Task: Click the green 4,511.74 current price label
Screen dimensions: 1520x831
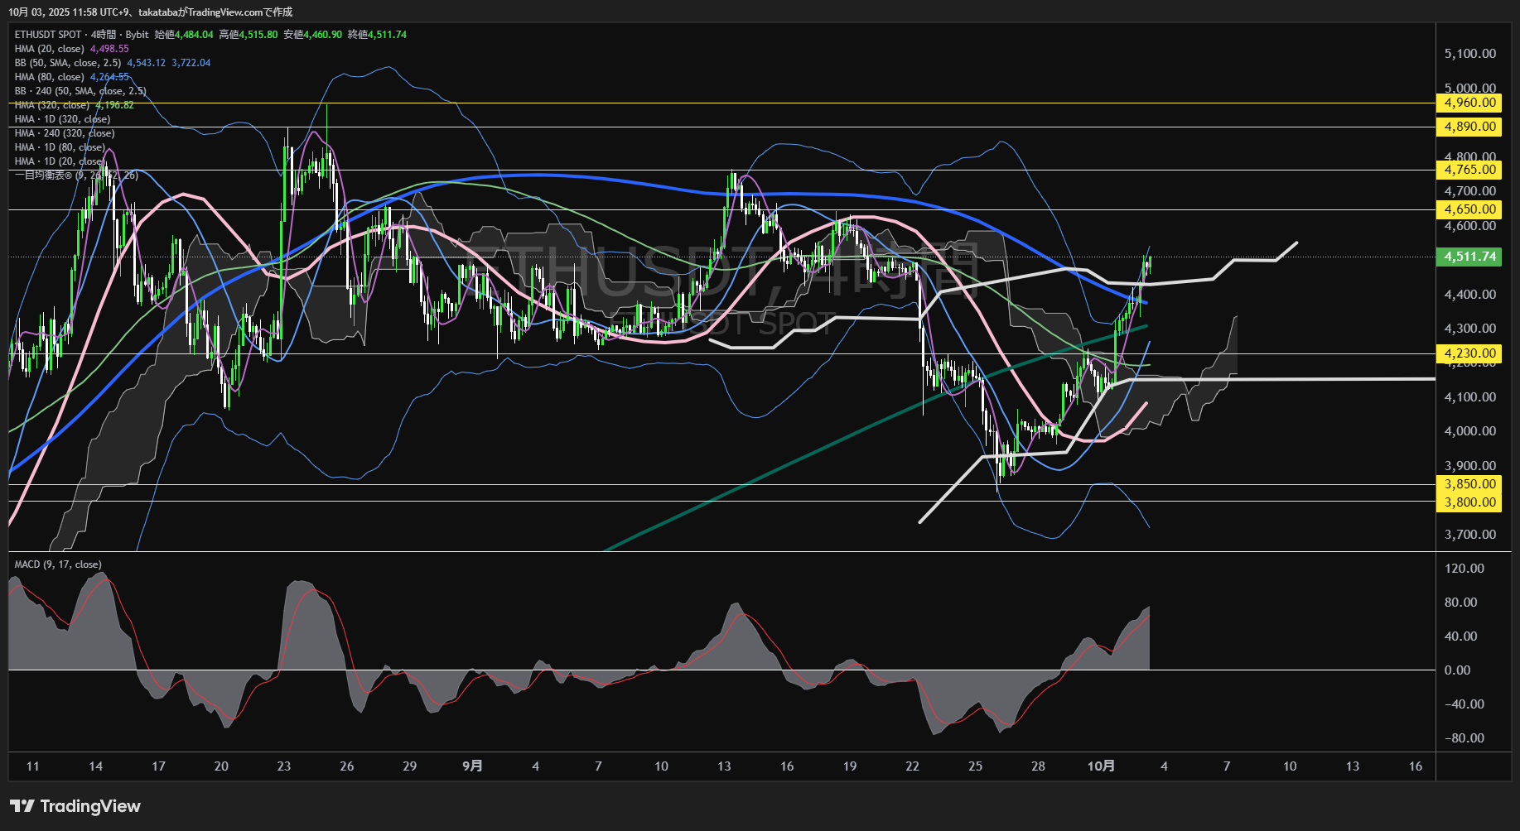Action: [1469, 257]
